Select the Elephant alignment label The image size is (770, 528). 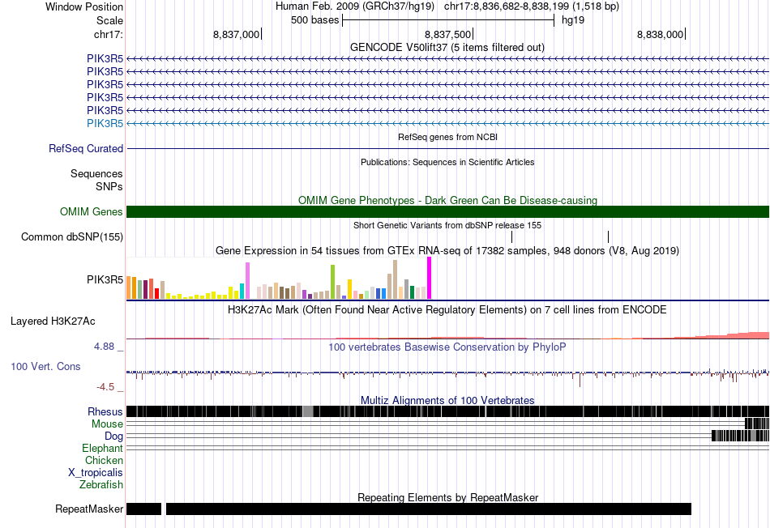point(103,449)
